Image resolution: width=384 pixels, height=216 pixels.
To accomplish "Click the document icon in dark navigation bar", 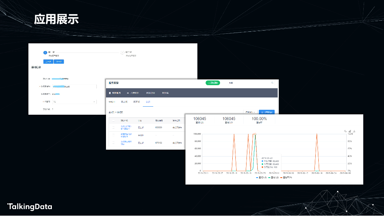I will coord(110,93).
